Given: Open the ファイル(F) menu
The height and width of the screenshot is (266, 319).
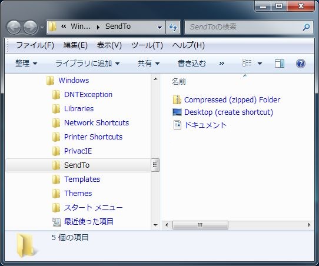Looking at the screenshot, I should [35, 45].
